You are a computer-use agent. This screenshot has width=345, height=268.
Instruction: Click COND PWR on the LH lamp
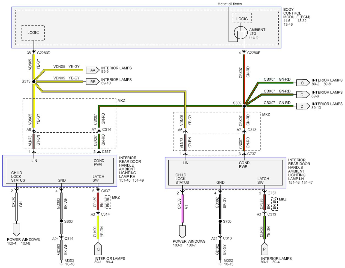tap(244, 165)
